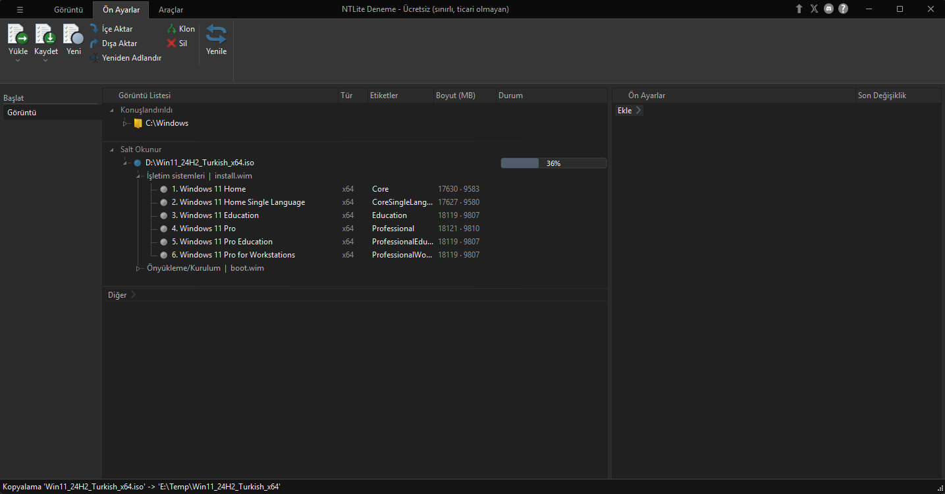Click the Sil delete icon

pos(177,43)
